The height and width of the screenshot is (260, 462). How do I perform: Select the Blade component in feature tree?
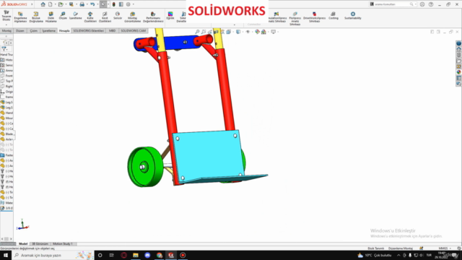[x=6, y=134]
